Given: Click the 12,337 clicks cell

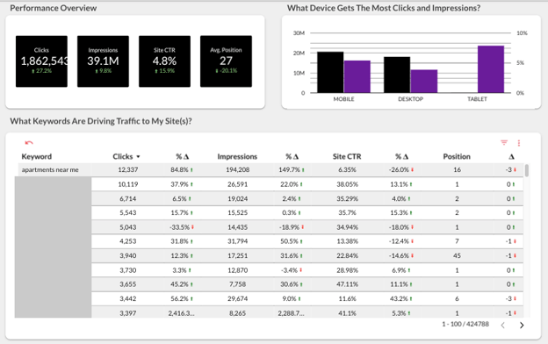Looking at the screenshot, I should (128, 169).
